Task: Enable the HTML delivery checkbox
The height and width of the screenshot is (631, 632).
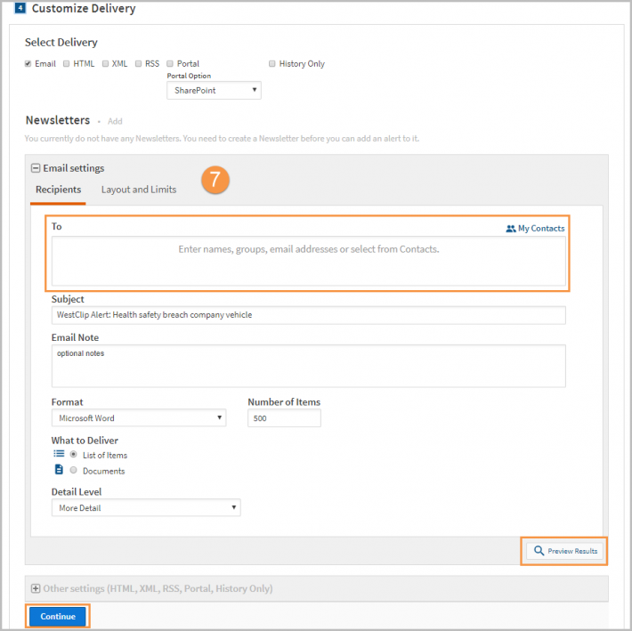Action: click(x=67, y=64)
